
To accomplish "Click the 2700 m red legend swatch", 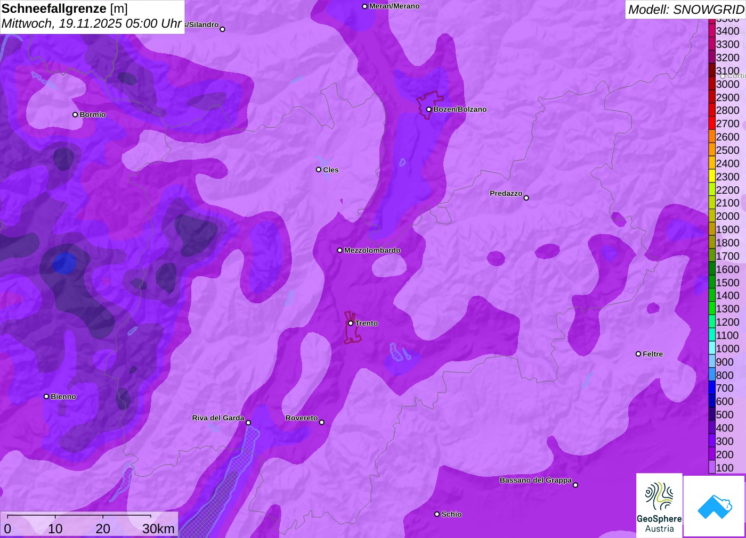I will point(712,123).
